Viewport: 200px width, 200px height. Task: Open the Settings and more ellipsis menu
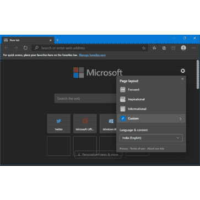(193, 48)
